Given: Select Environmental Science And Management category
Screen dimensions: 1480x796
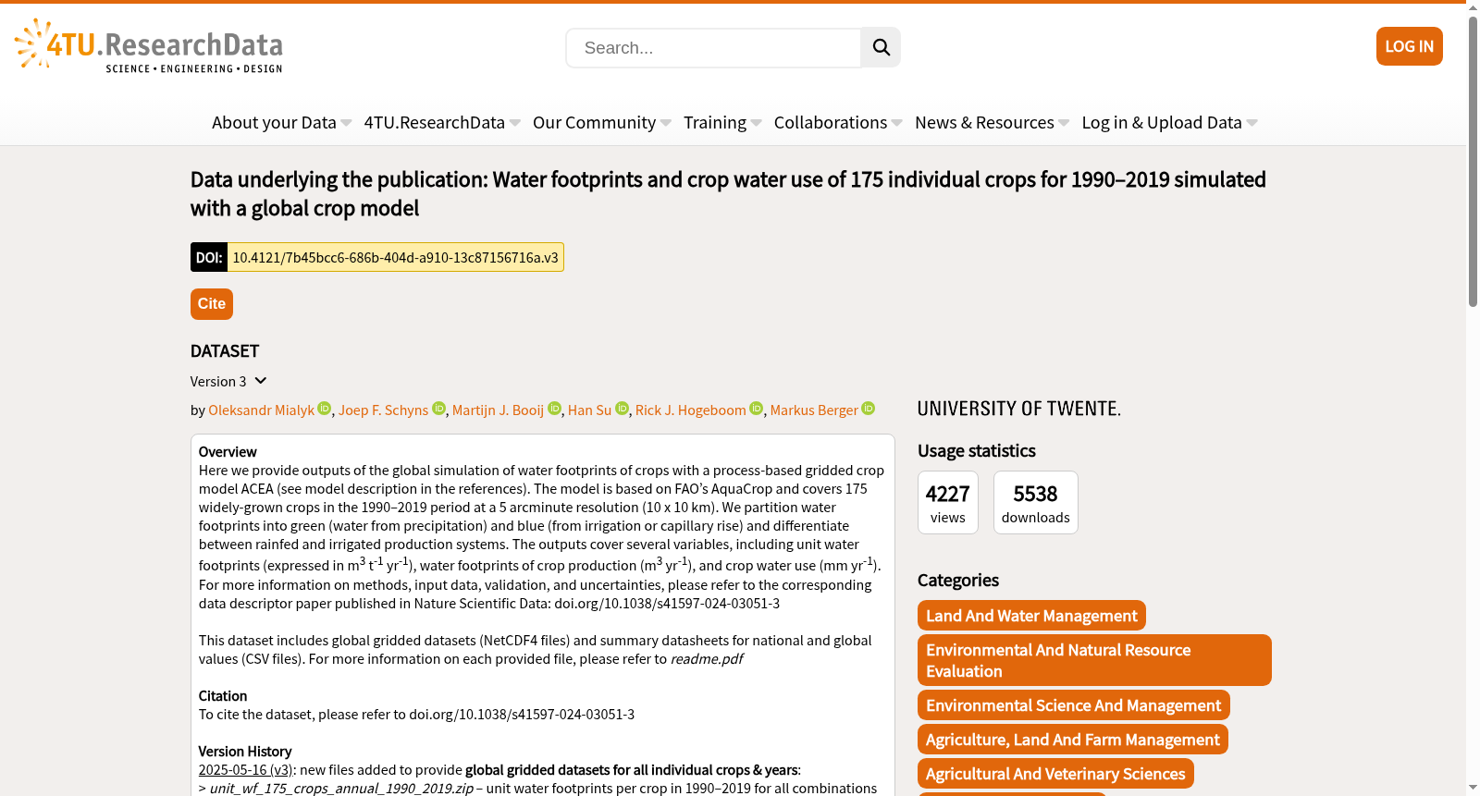Looking at the screenshot, I should coord(1073,705).
